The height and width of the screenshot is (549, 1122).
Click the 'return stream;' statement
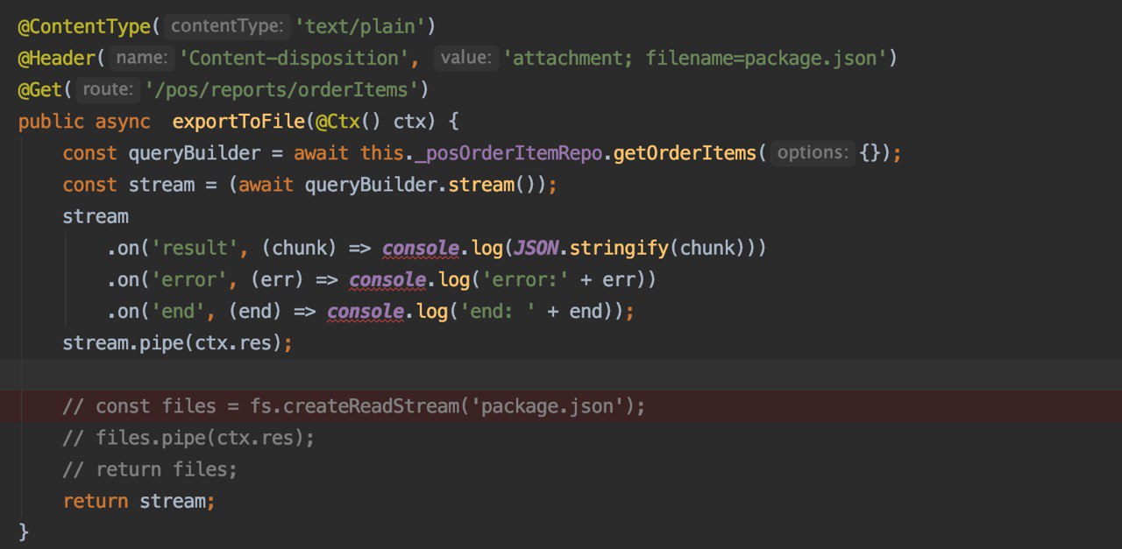[x=138, y=501]
